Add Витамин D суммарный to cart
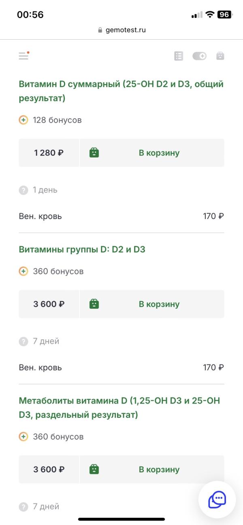 pos(152,153)
